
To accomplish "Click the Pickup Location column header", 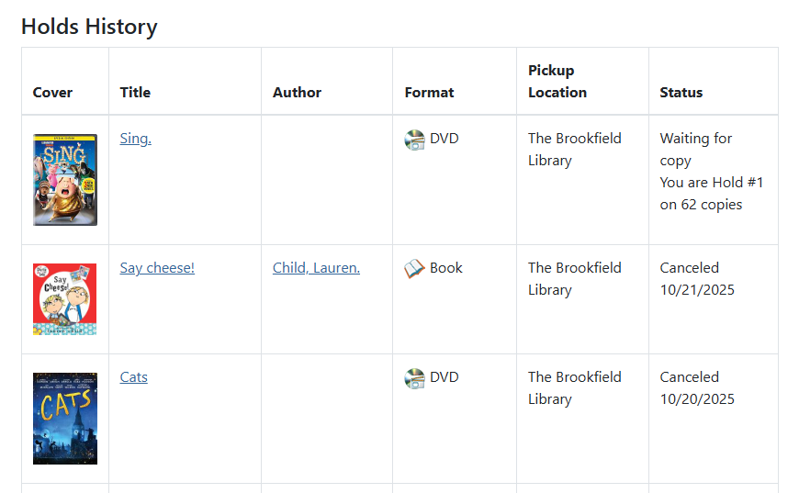I will (x=557, y=82).
